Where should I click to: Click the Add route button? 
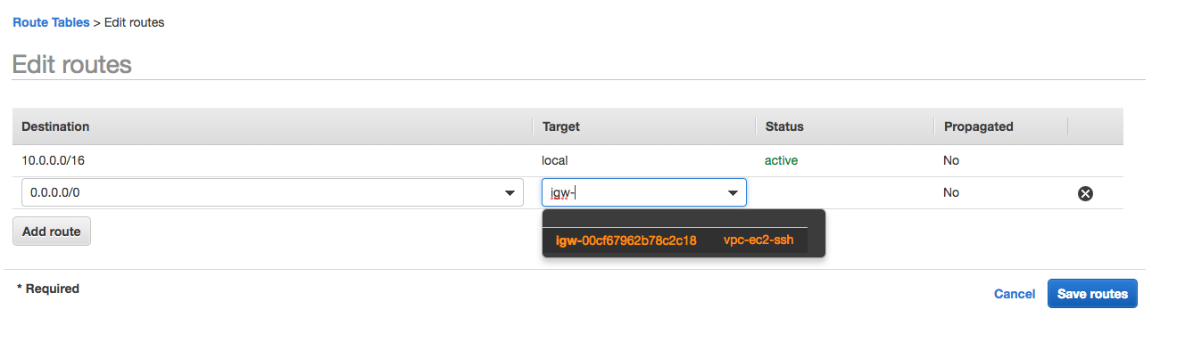(x=52, y=232)
